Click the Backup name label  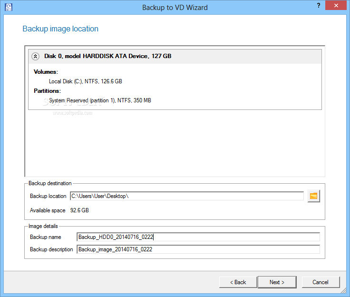point(46,237)
